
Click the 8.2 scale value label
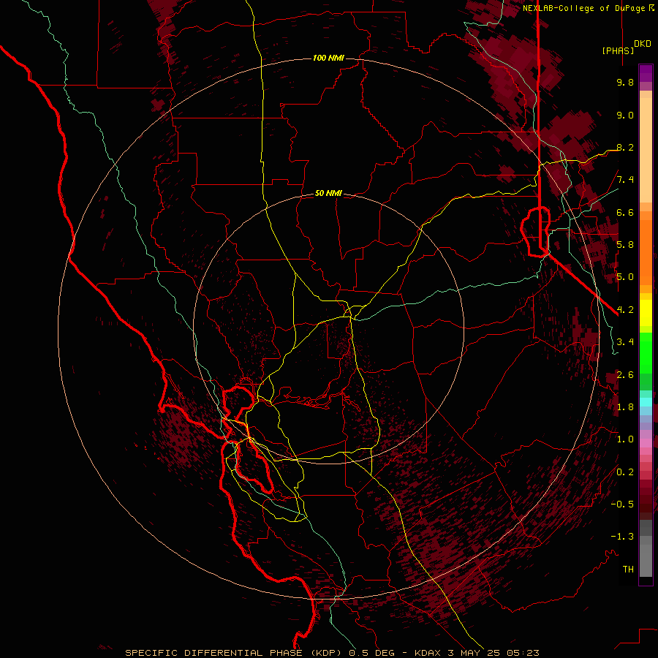625,147
